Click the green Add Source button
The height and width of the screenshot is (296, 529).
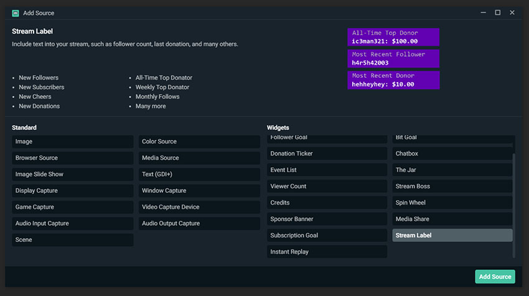[495, 277]
